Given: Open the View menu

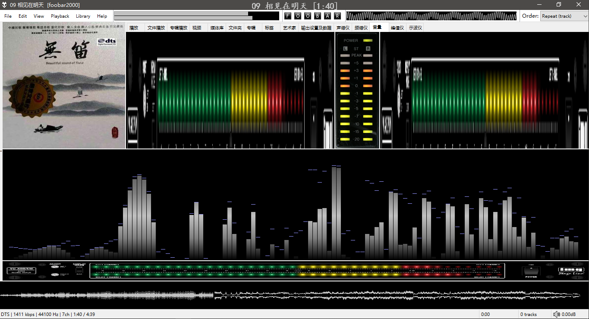Looking at the screenshot, I should [39, 16].
